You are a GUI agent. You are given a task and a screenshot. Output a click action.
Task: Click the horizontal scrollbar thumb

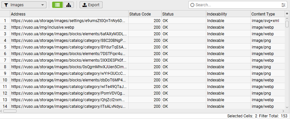pos(10,111)
